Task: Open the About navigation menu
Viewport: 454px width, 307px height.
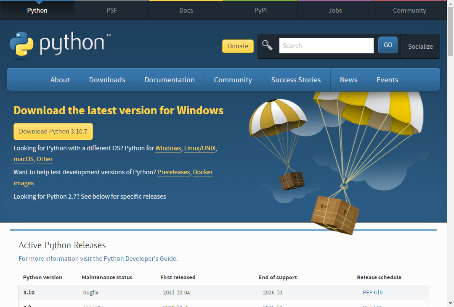Action: (x=60, y=80)
